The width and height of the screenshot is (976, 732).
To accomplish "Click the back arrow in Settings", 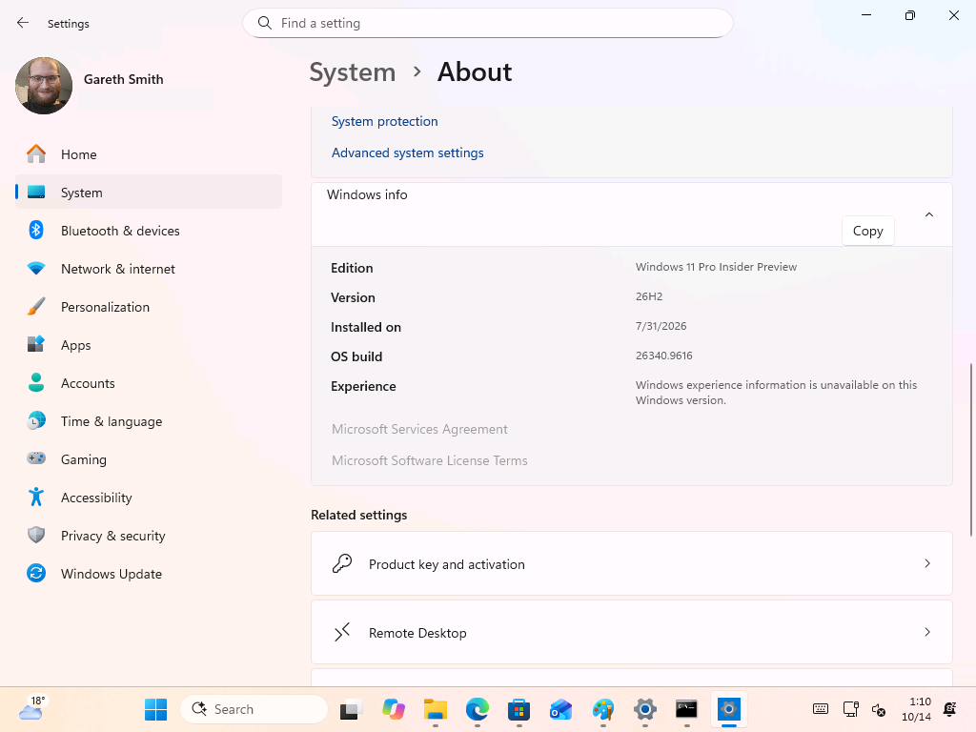I will (23, 23).
